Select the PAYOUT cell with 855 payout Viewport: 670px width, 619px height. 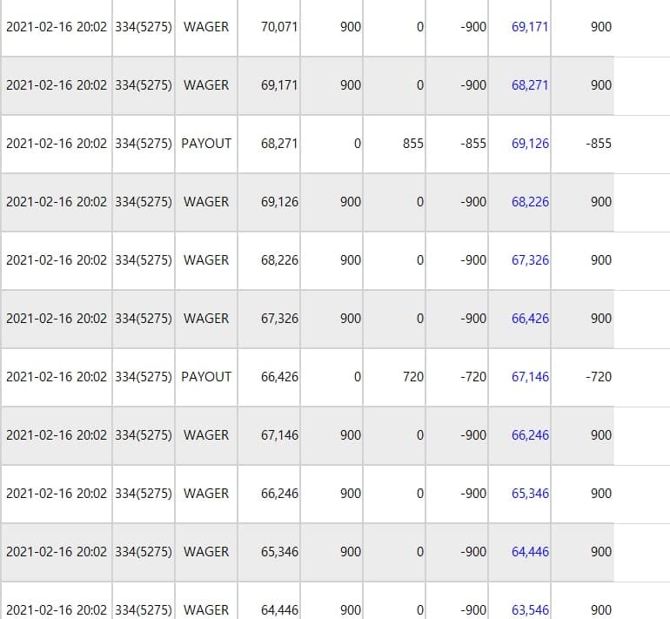point(206,144)
